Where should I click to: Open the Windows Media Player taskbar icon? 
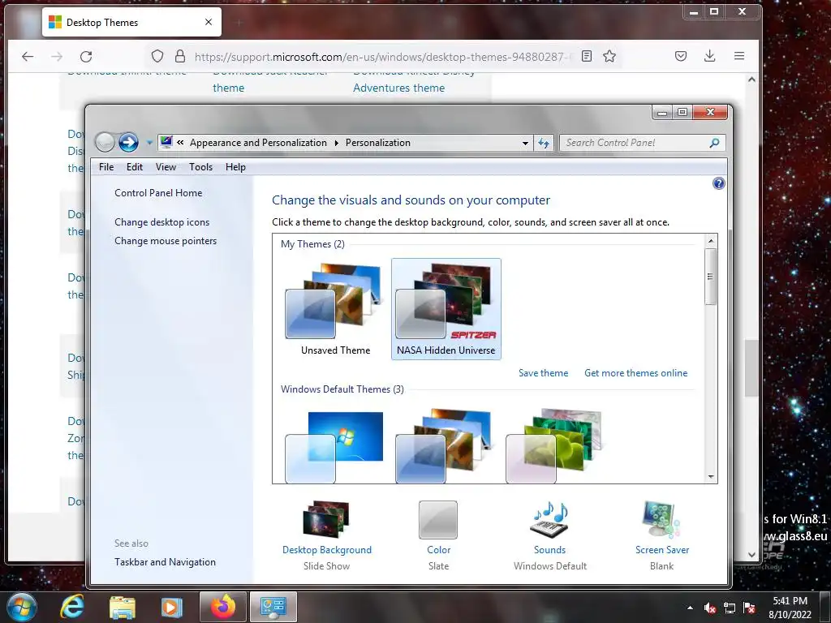coord(171,607)
